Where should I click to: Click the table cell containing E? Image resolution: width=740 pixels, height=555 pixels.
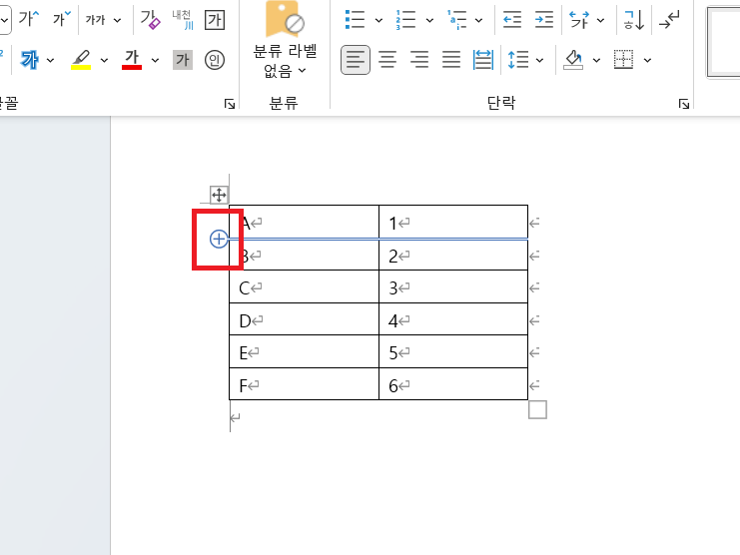click(x=304, y=351)
